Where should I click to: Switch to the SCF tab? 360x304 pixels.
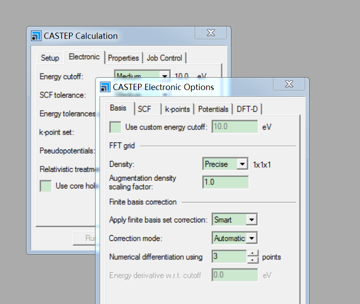144,109
